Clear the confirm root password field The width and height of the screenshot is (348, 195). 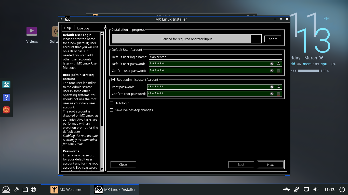272,94
